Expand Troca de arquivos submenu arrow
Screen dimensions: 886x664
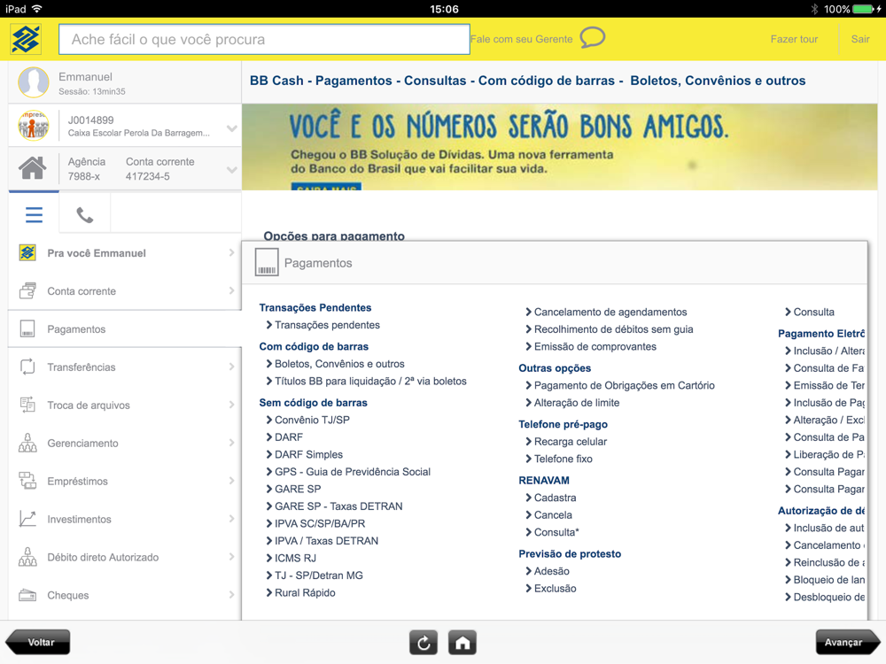pos(231,405)
